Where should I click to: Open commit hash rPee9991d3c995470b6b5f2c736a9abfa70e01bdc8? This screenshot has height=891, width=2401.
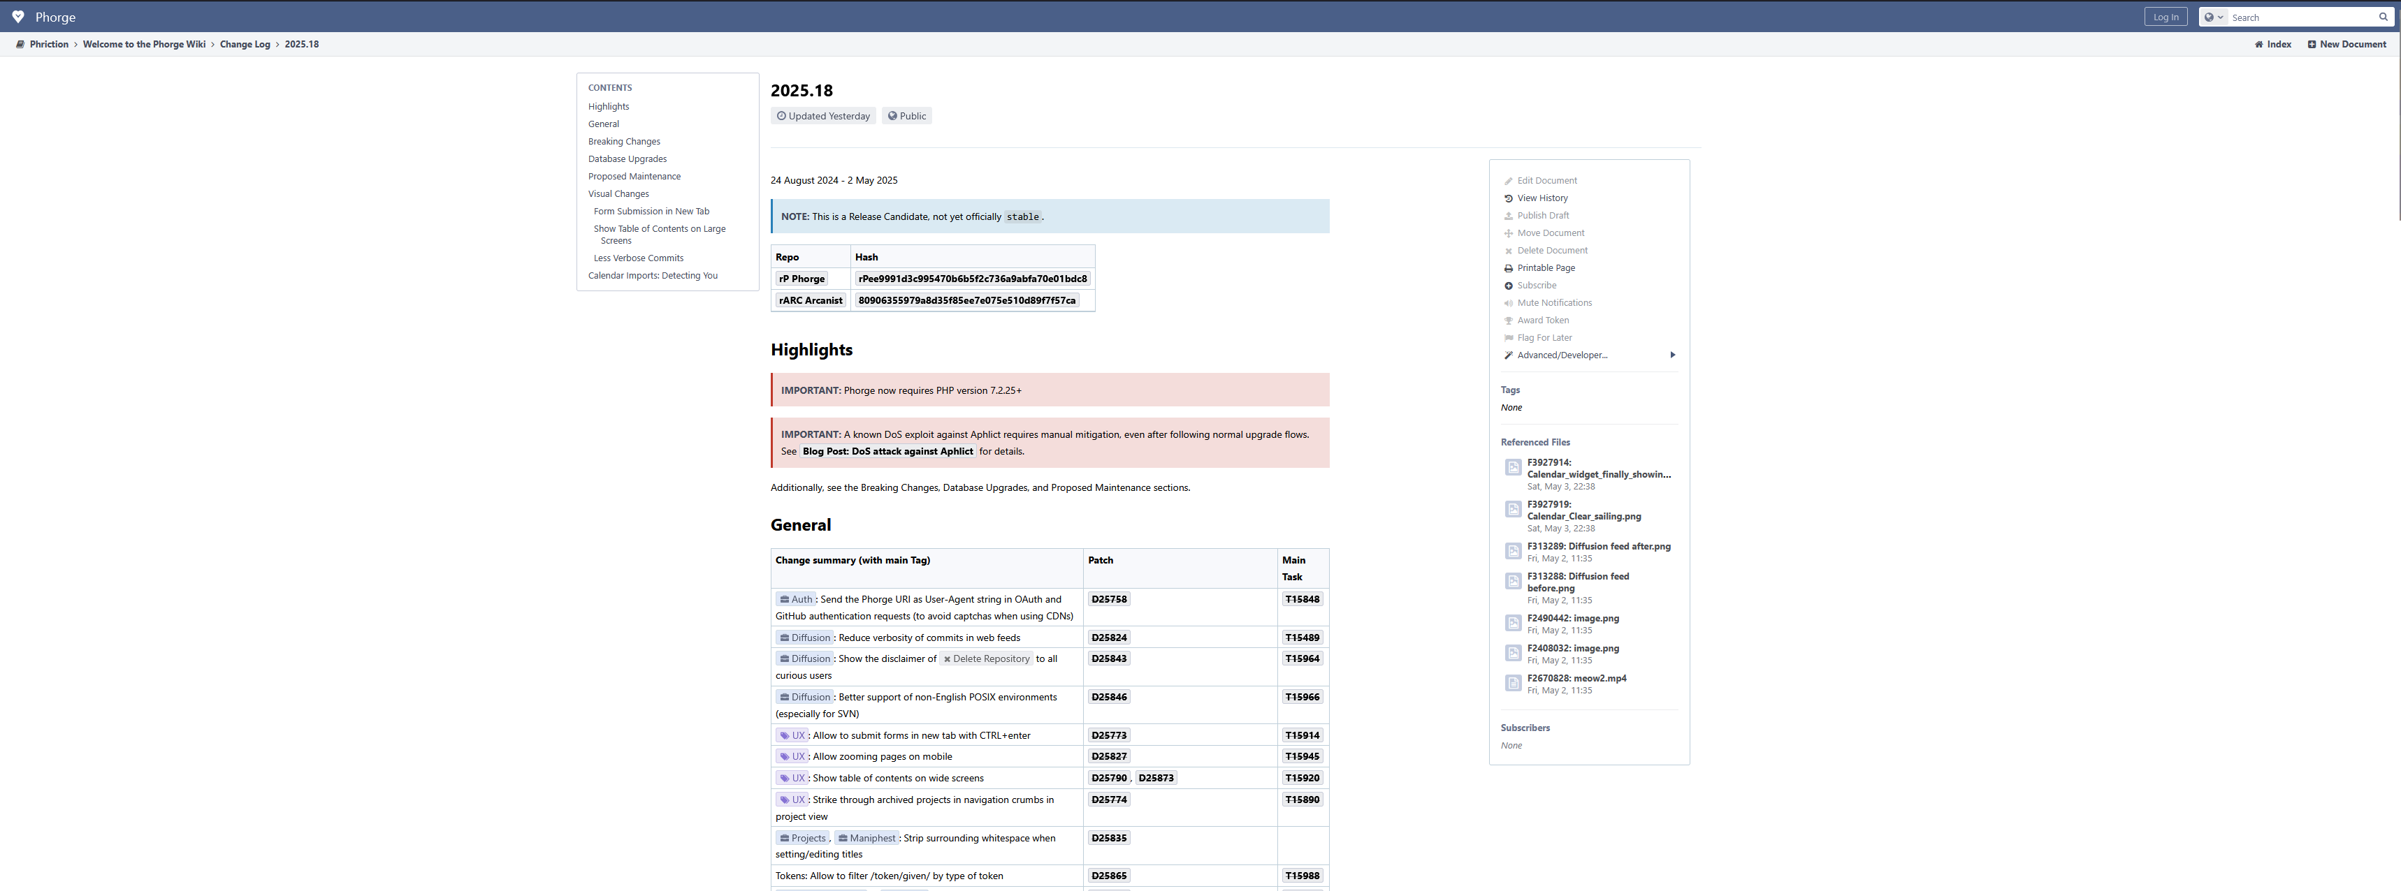(x=972, y=279)
